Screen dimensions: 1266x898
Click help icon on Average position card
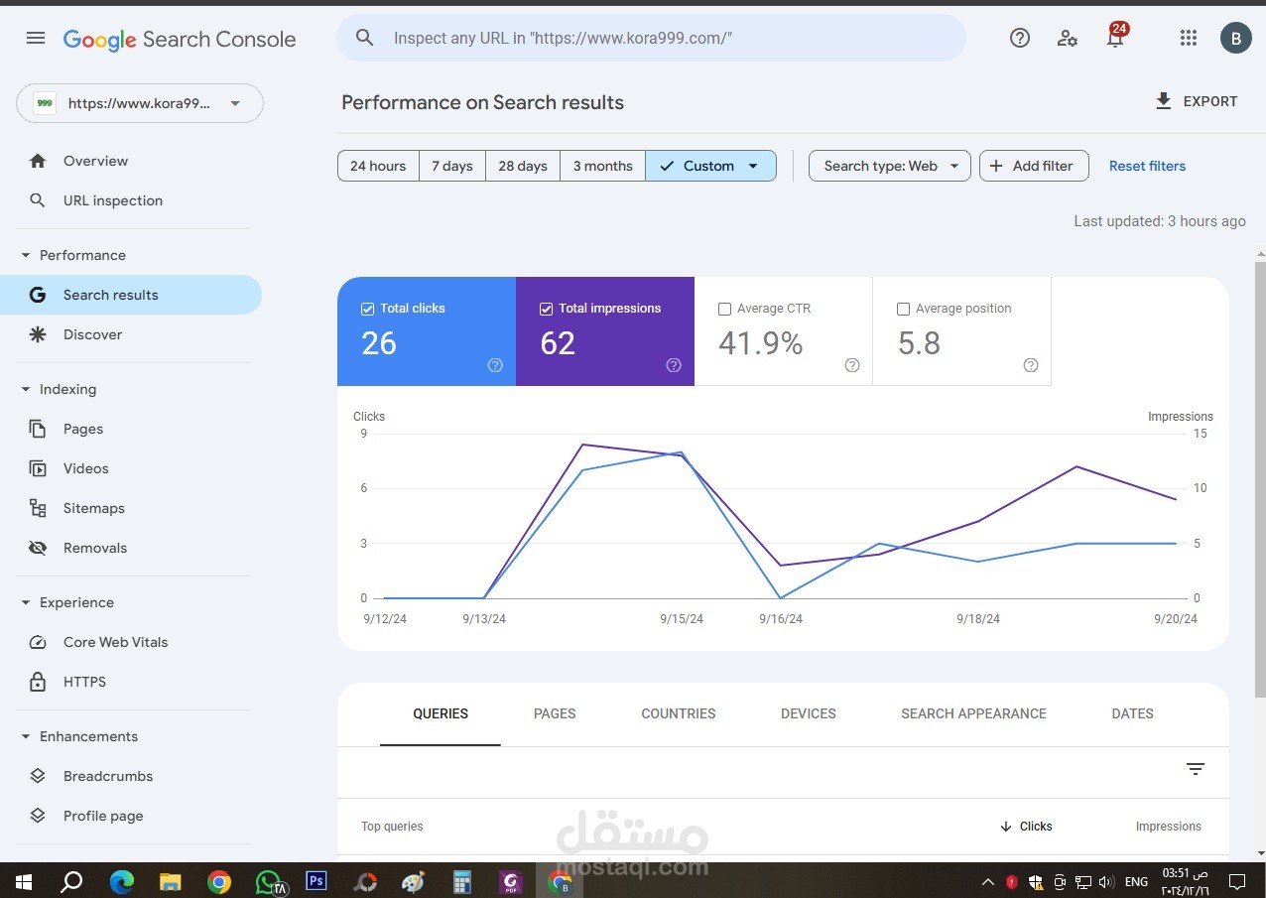tap(1031, 365)
